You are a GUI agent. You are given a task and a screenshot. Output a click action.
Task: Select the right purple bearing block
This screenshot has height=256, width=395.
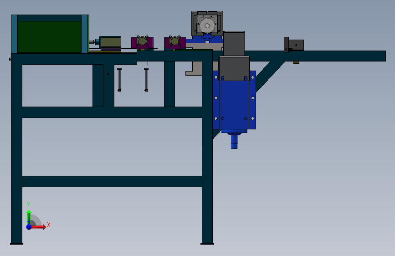pos(175,42)
